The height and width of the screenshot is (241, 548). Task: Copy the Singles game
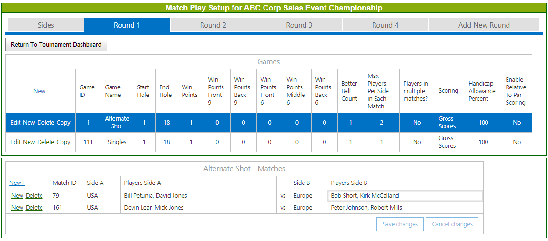[x=63, y=142]
